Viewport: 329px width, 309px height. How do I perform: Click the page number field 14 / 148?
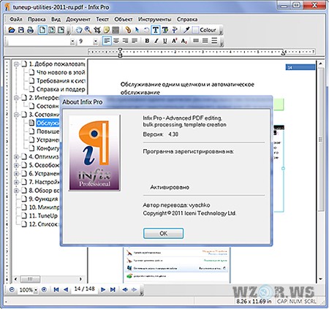(85, 289)
